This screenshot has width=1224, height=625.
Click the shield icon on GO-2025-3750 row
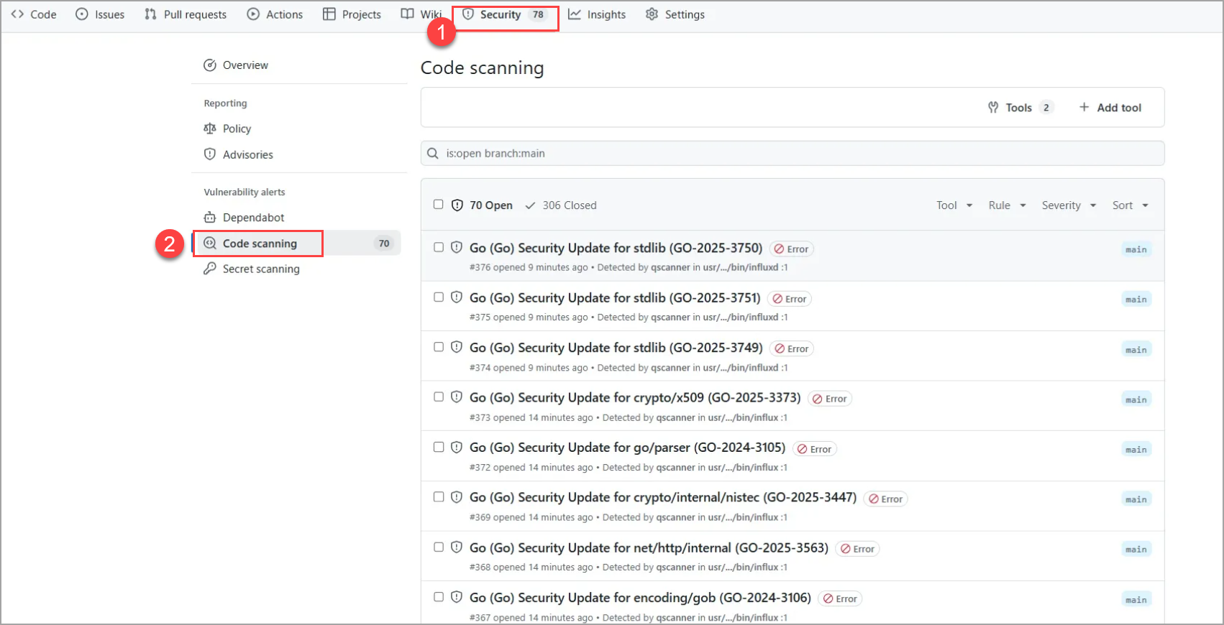point(457,247)
